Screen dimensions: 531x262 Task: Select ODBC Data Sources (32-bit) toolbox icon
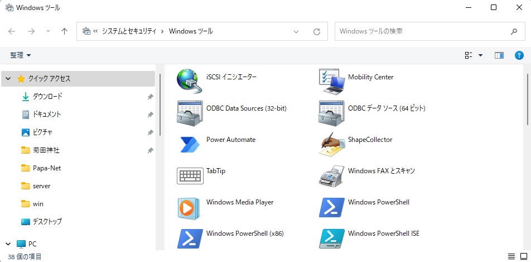coord(190,112)
